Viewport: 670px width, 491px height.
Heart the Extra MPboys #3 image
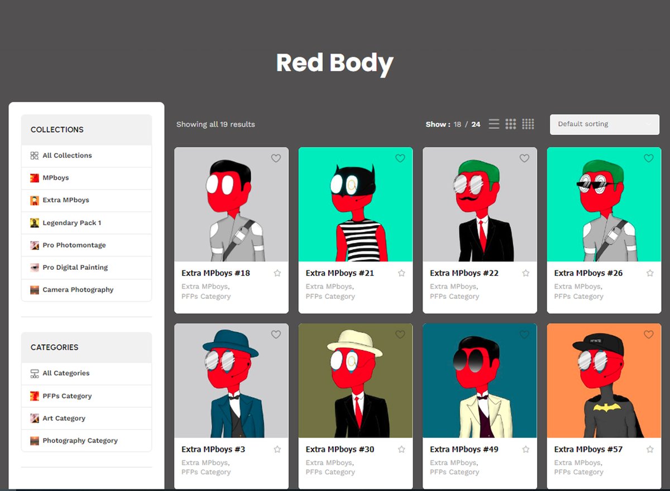[x=276, y=335]
